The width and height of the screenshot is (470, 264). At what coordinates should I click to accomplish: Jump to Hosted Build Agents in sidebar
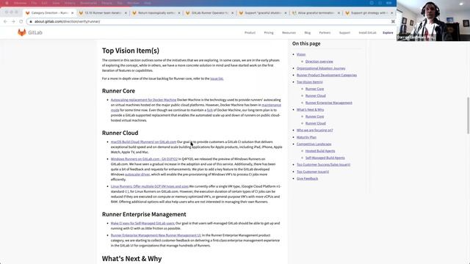coord(320,151)
